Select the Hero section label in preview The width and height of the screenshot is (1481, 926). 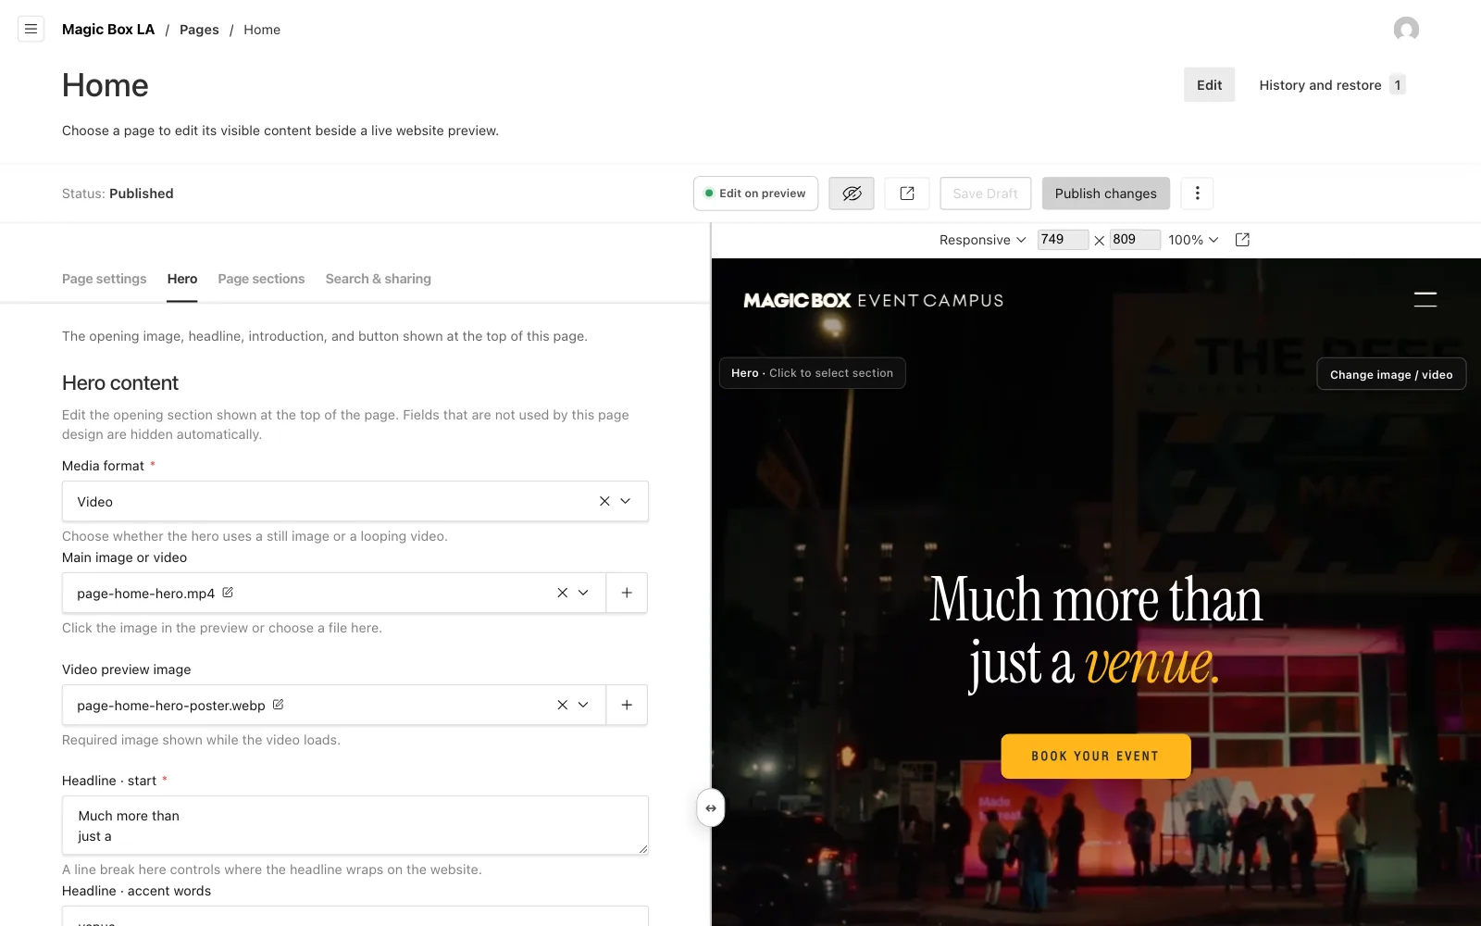812,373
